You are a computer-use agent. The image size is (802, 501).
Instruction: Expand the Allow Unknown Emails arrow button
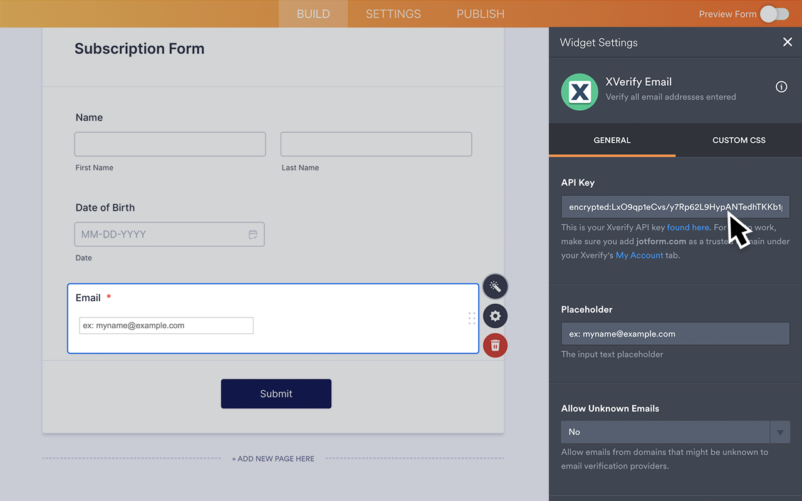(780, 431)
